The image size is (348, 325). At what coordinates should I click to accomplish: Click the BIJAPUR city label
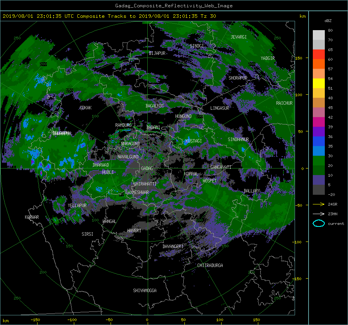pos(157,53)
